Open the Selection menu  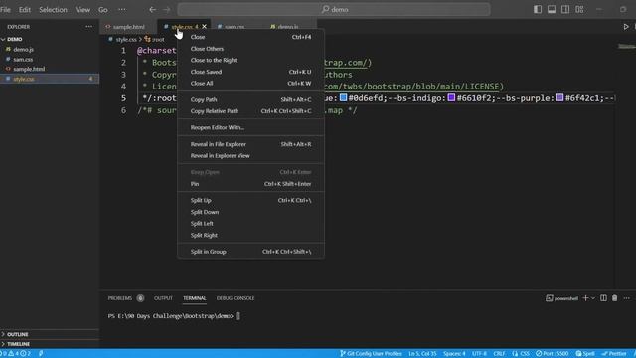(53, 9)
